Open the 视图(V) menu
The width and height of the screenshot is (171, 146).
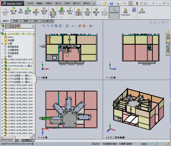point(49,4)
